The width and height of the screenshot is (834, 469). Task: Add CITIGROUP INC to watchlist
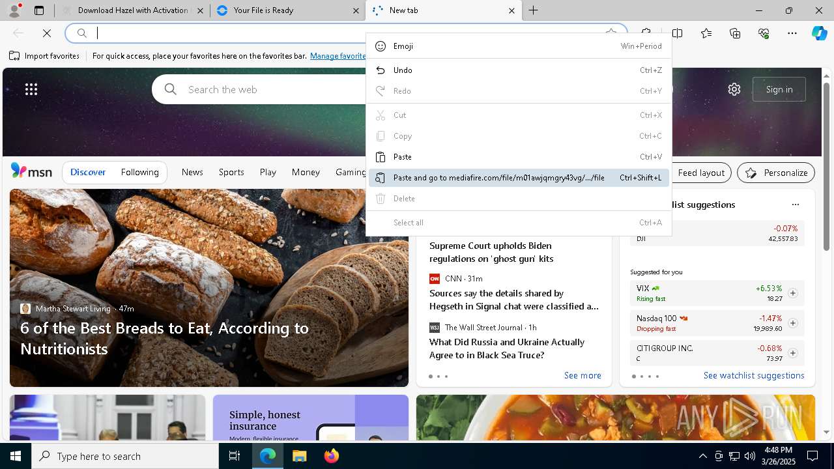click(x=792, y=353)
